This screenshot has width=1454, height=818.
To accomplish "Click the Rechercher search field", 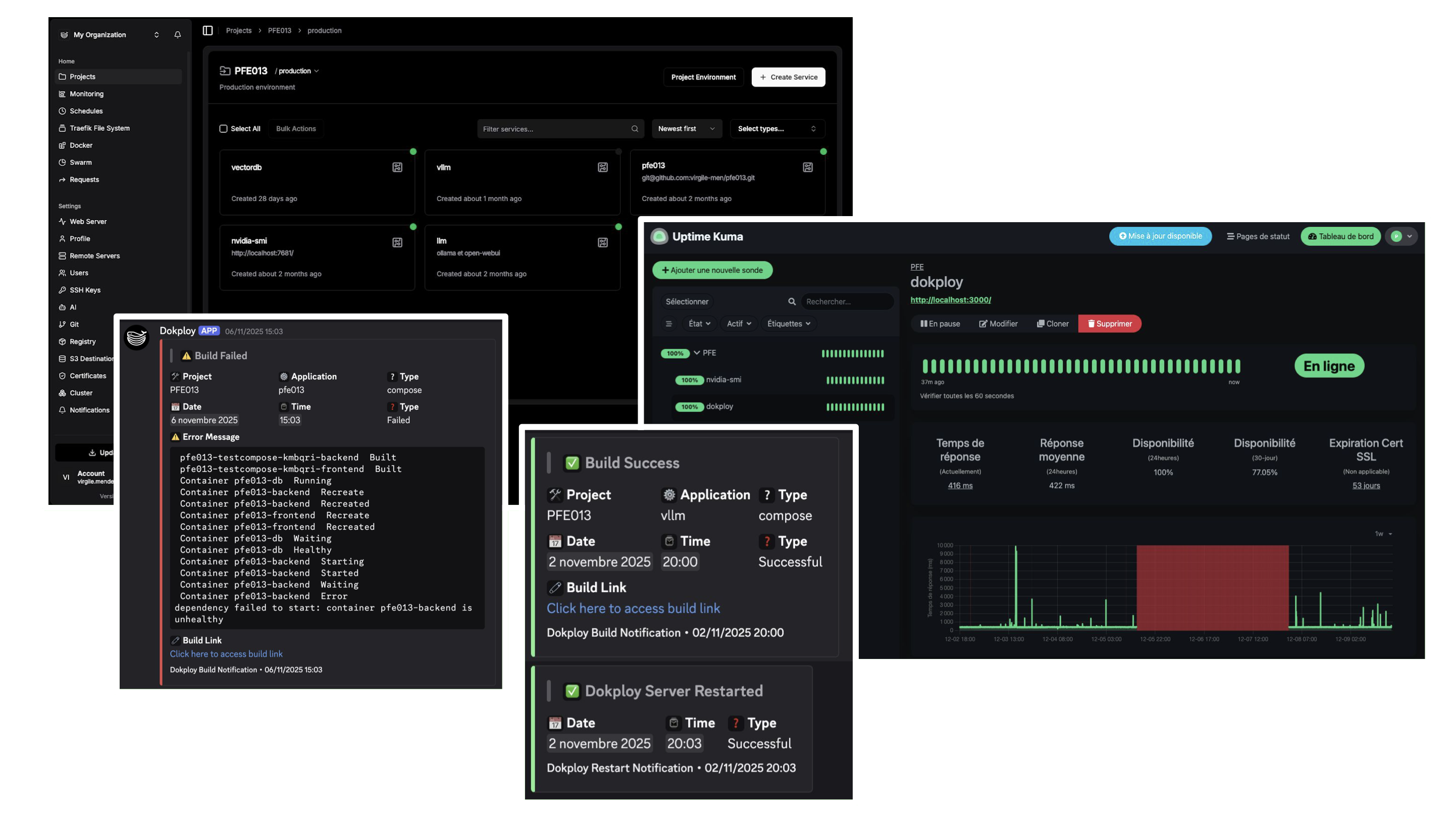I will point(846,301).
